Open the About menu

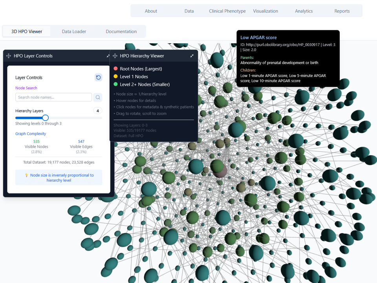151,11
